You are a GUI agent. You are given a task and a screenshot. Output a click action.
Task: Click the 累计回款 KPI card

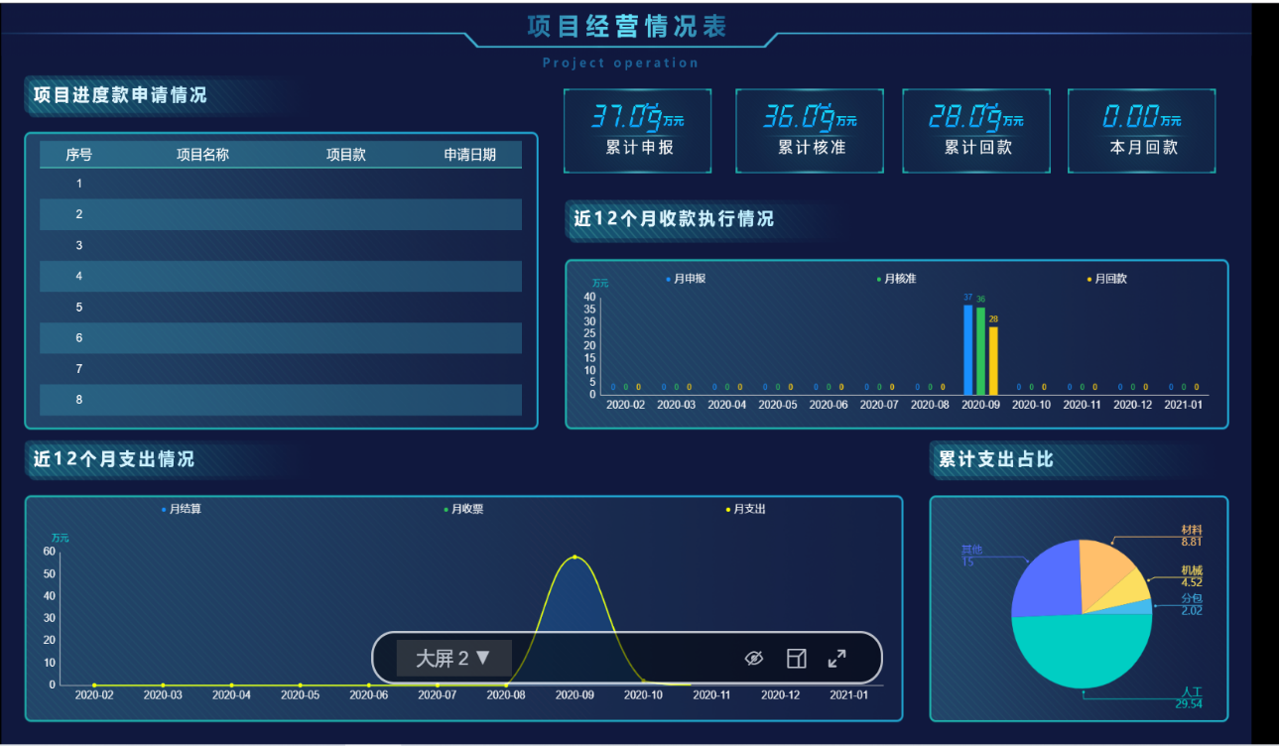[976, 131]
